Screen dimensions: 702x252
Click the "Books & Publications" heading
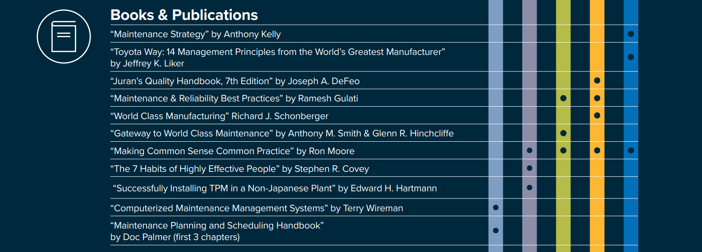[184, 15]
